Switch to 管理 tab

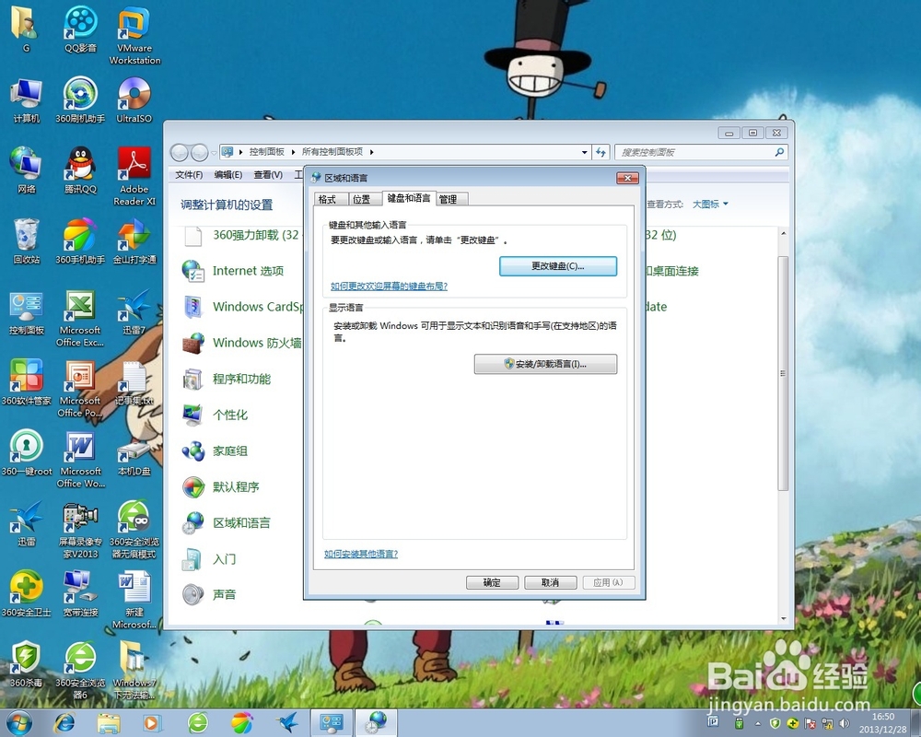click(451, 199)
